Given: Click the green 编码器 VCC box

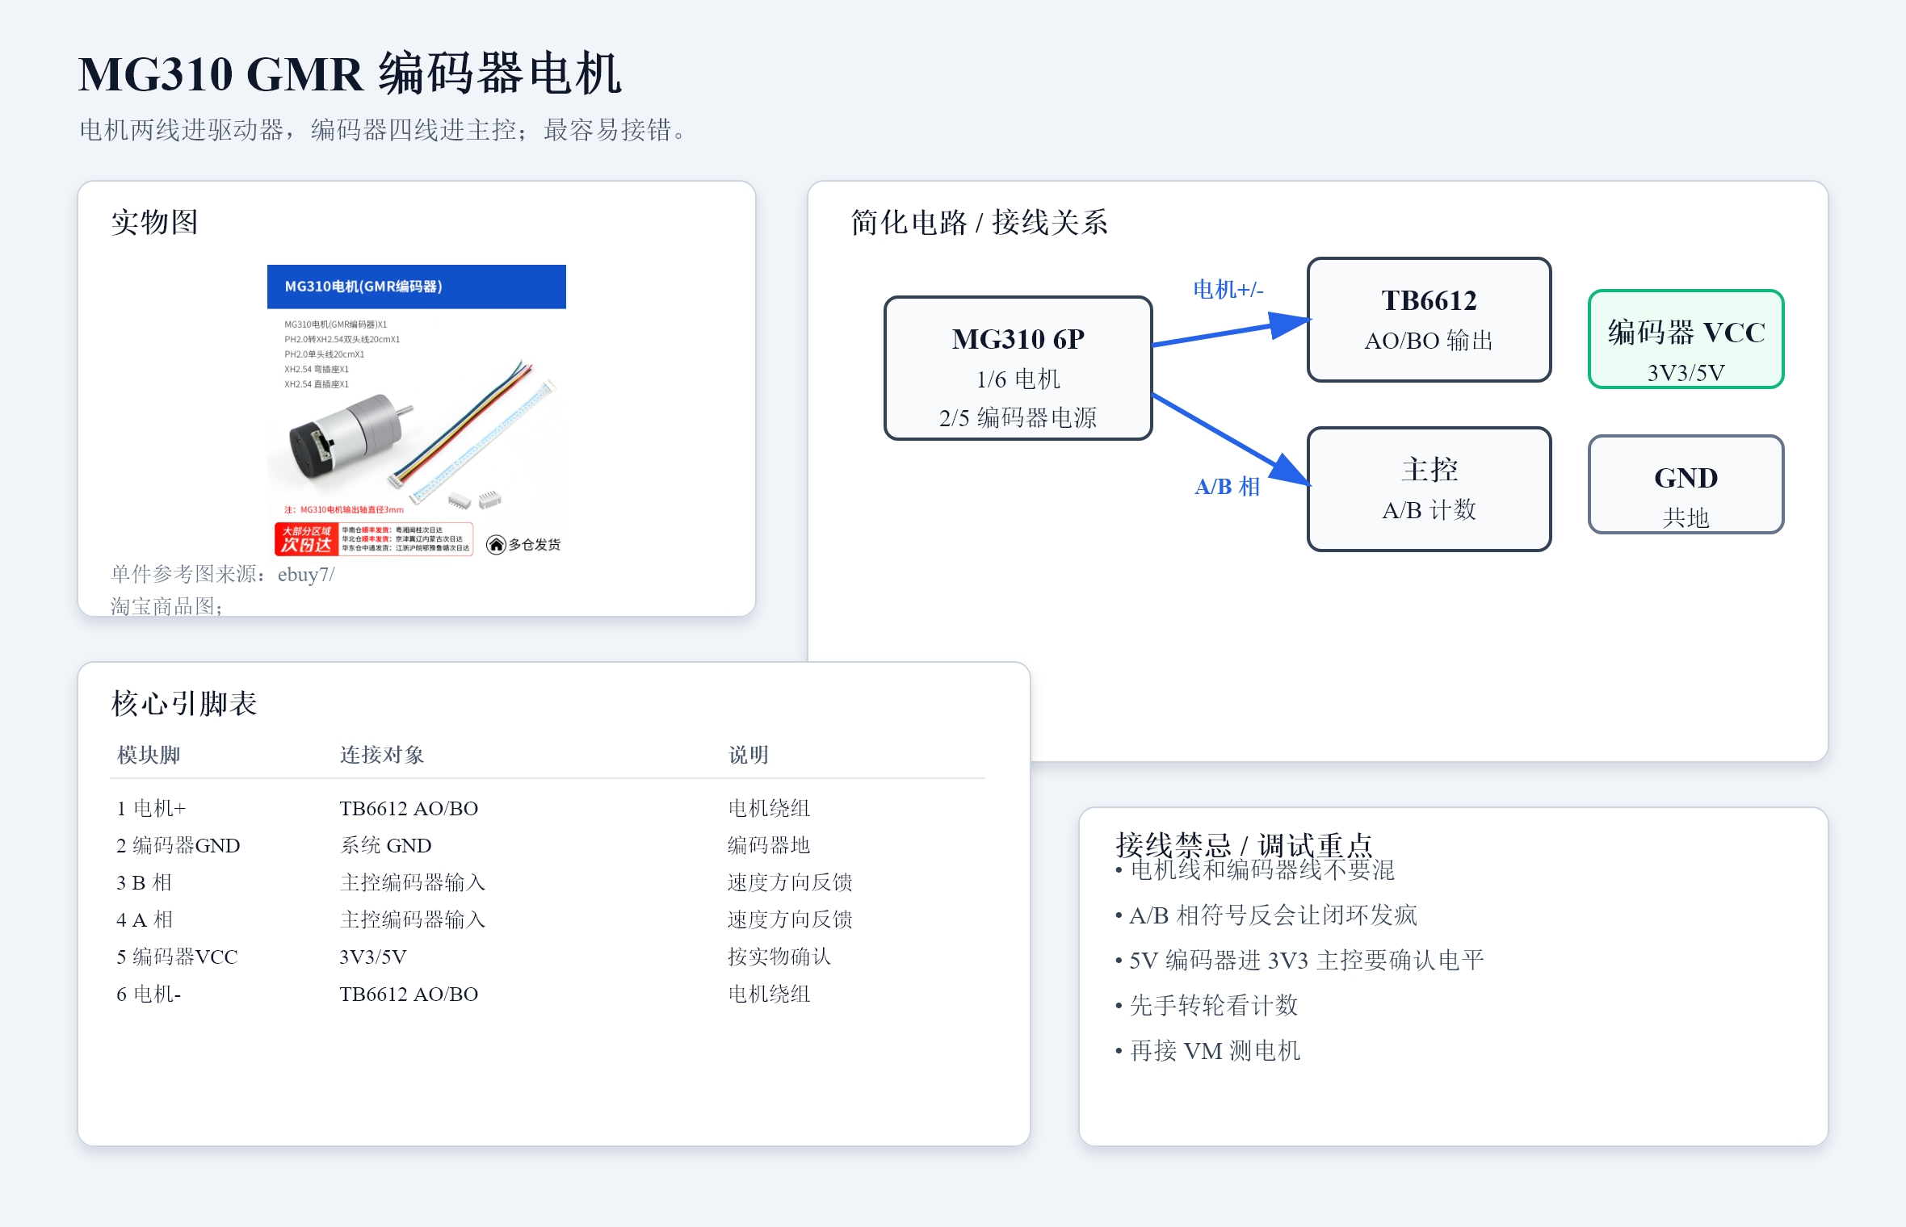Looking at the screenshot, I should (1686, 339).
